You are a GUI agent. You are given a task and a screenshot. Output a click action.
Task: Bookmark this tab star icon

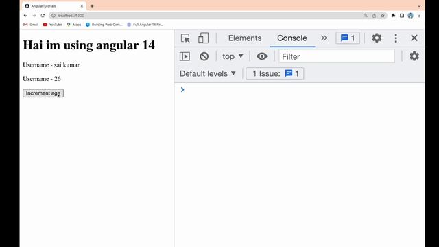[383, 15]
